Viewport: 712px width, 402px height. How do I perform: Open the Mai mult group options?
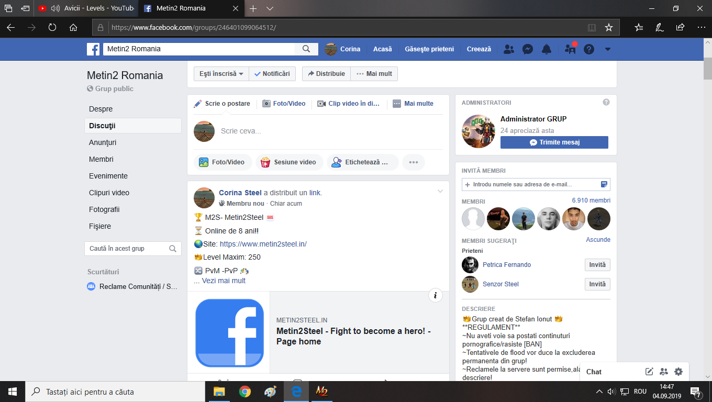tap(374, 74)
